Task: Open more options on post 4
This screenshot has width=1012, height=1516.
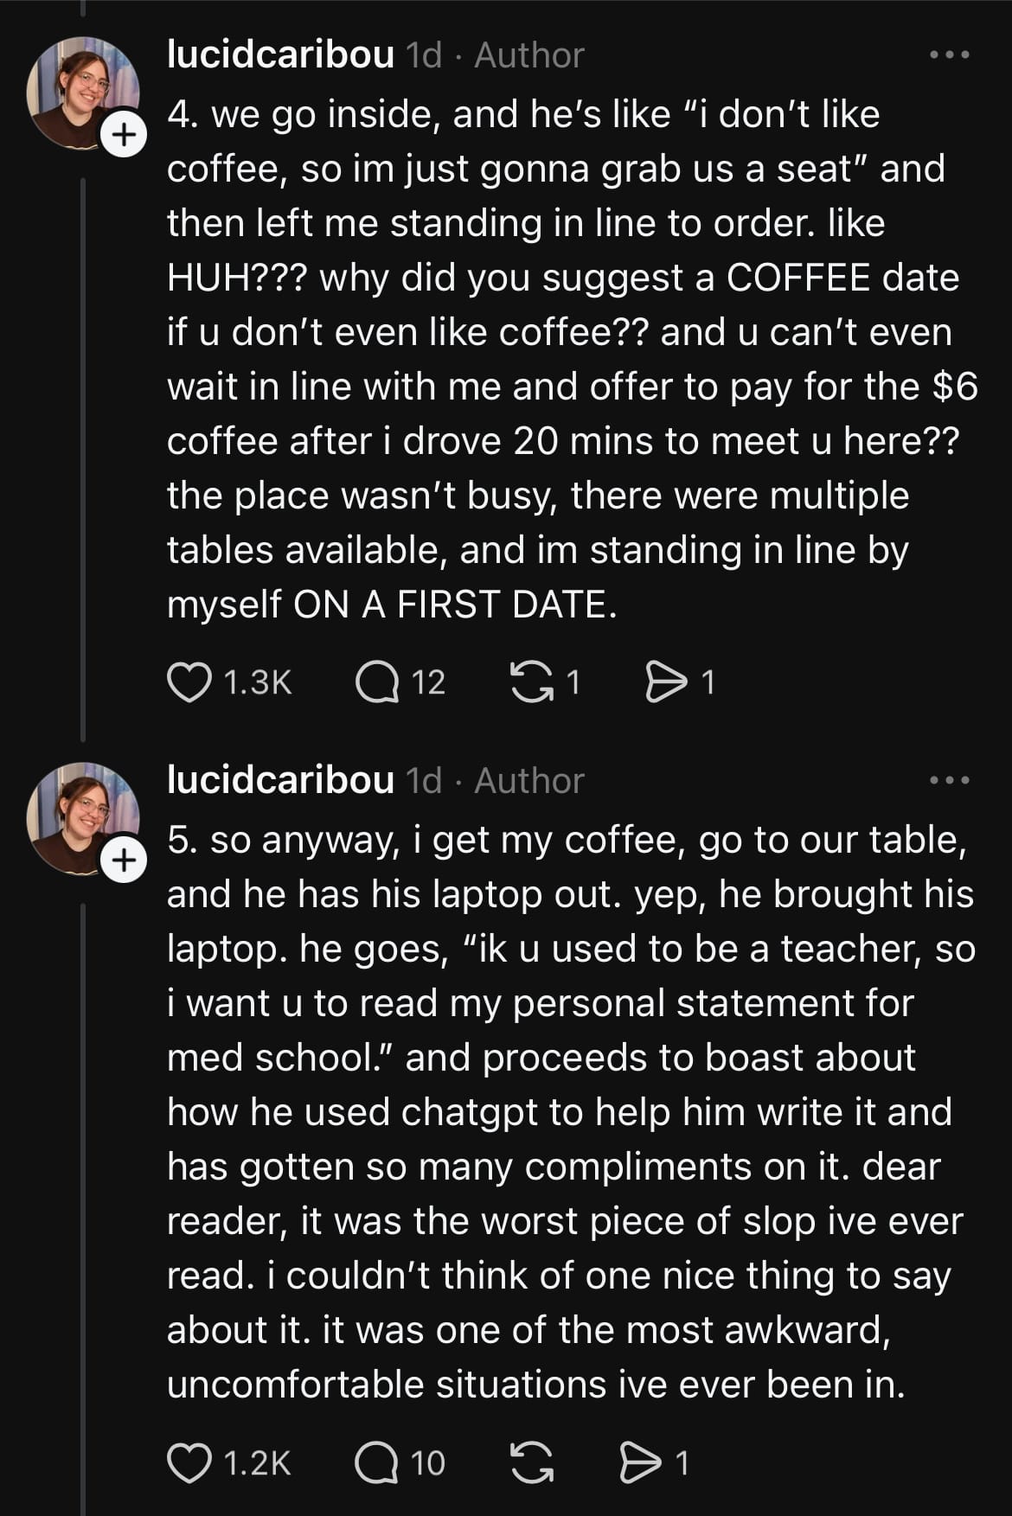Action: coord(949,55)
